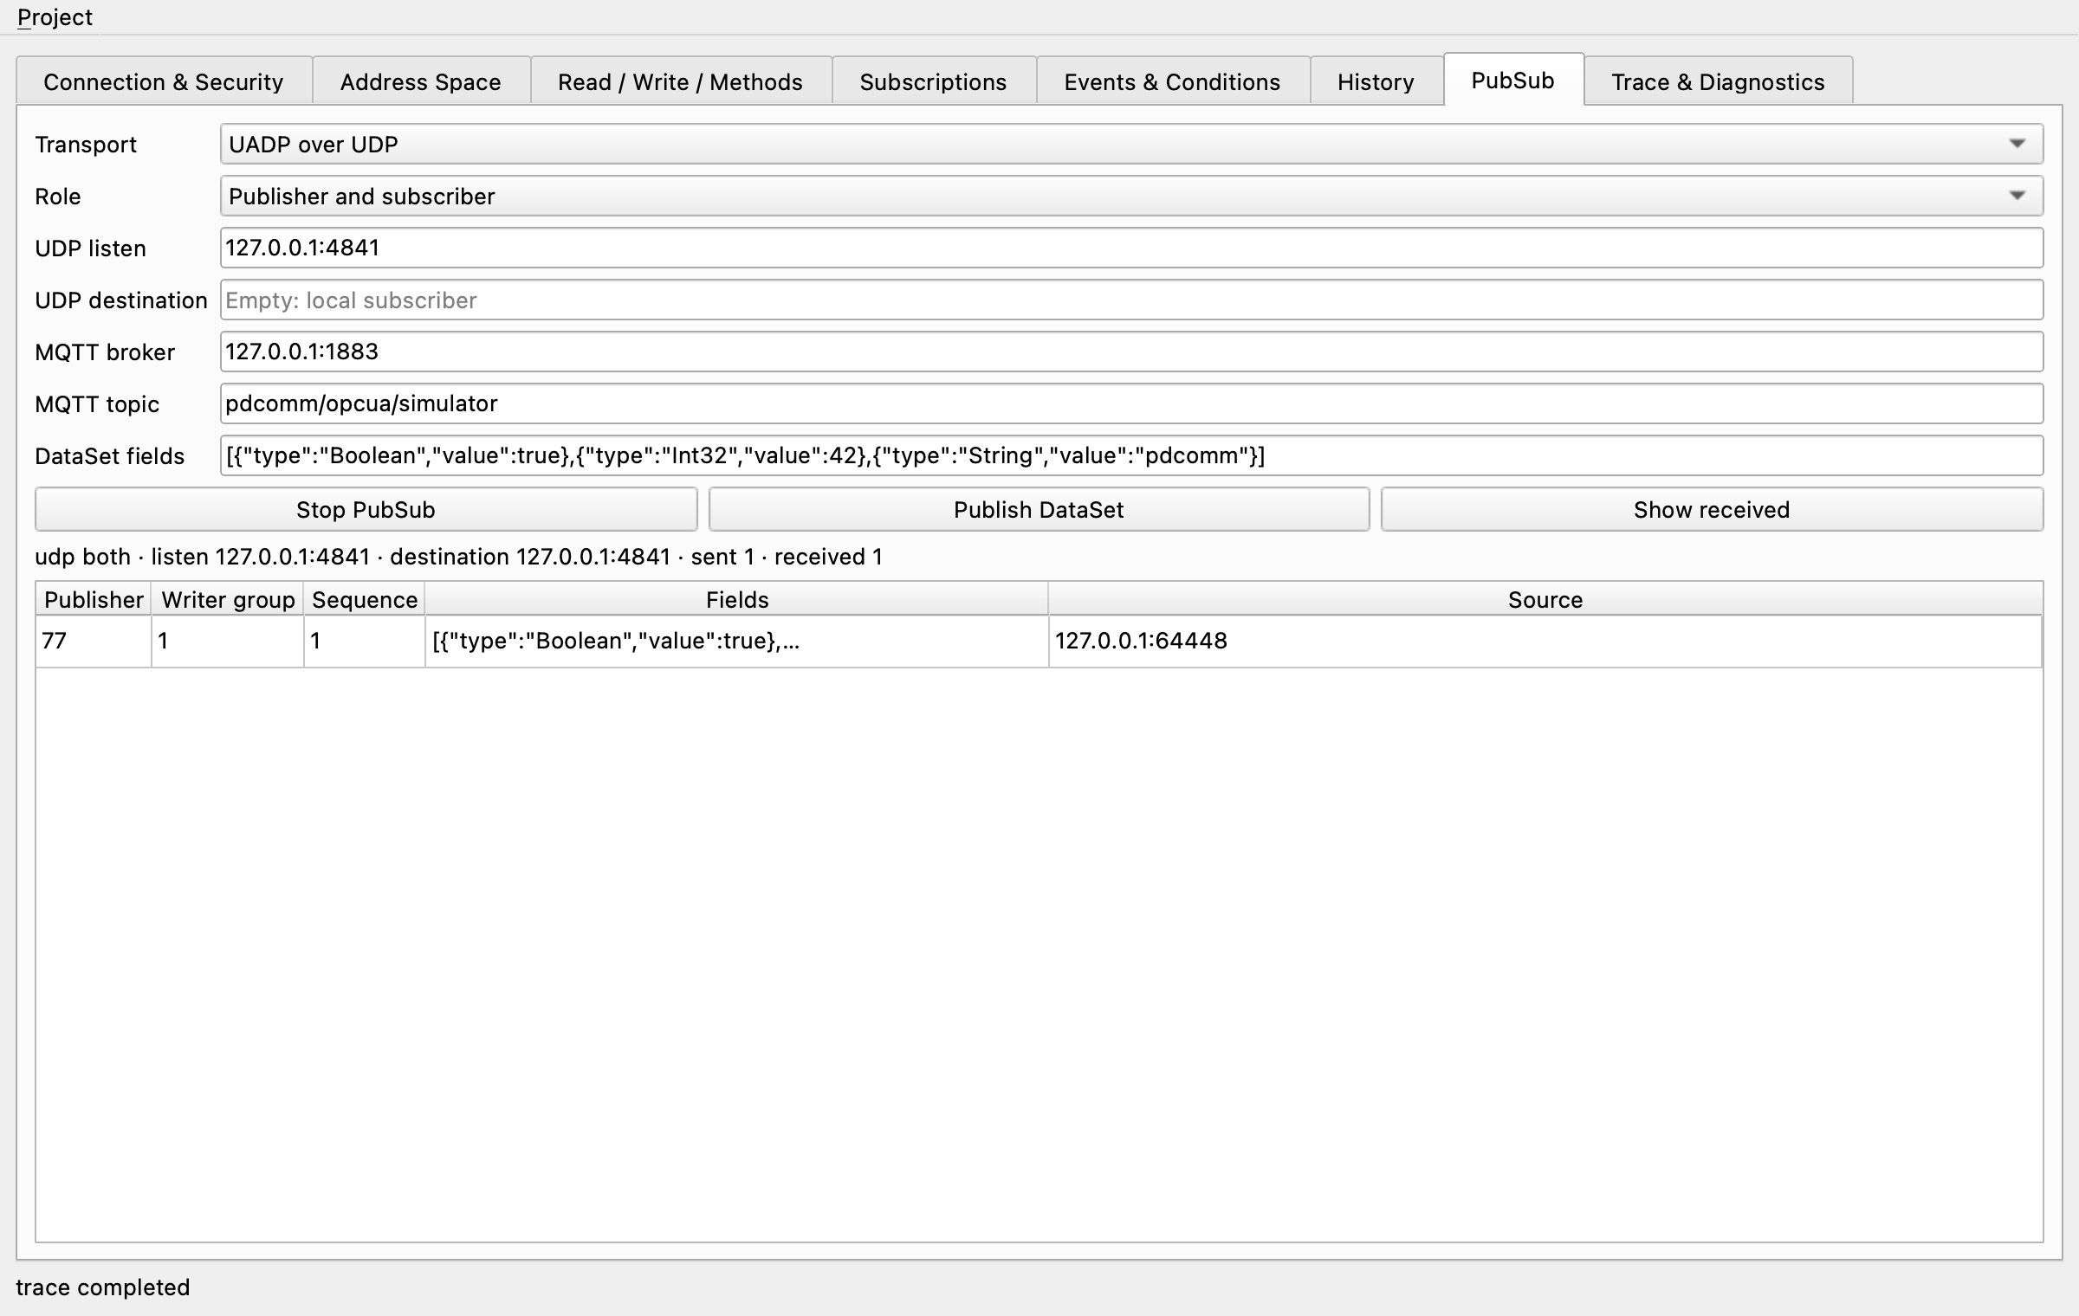The image size is (2079, 1316).
Task: Click the trace completed status text
Action: (103, 1287)
